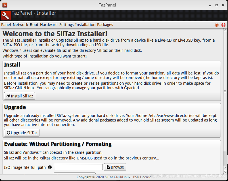Open the bug report spider icon
The height and width of the screenshot is (181, 228).
pyautogui.click(x=217, y=25)
